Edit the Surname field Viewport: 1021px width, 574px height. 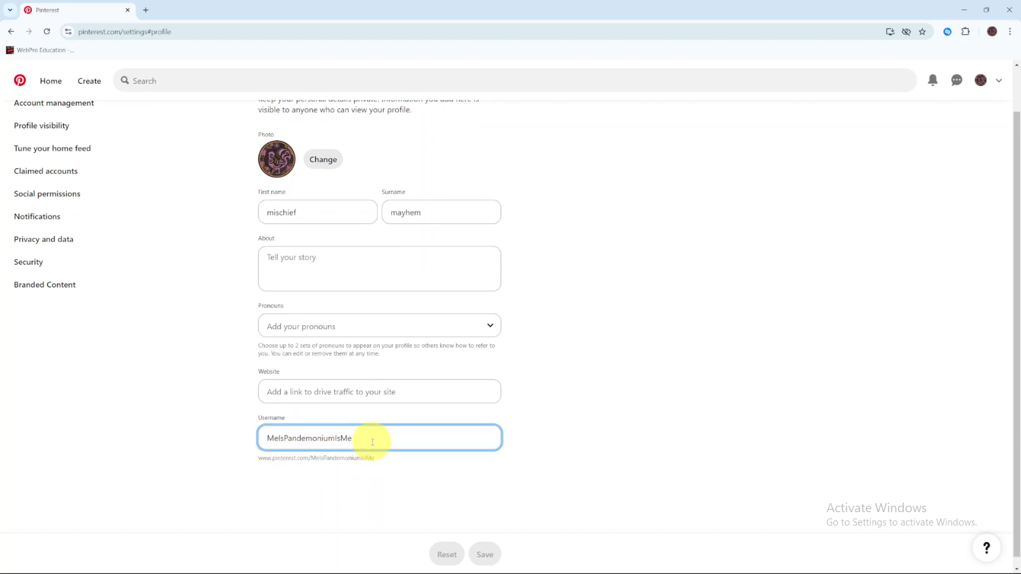tap(441, 212)
